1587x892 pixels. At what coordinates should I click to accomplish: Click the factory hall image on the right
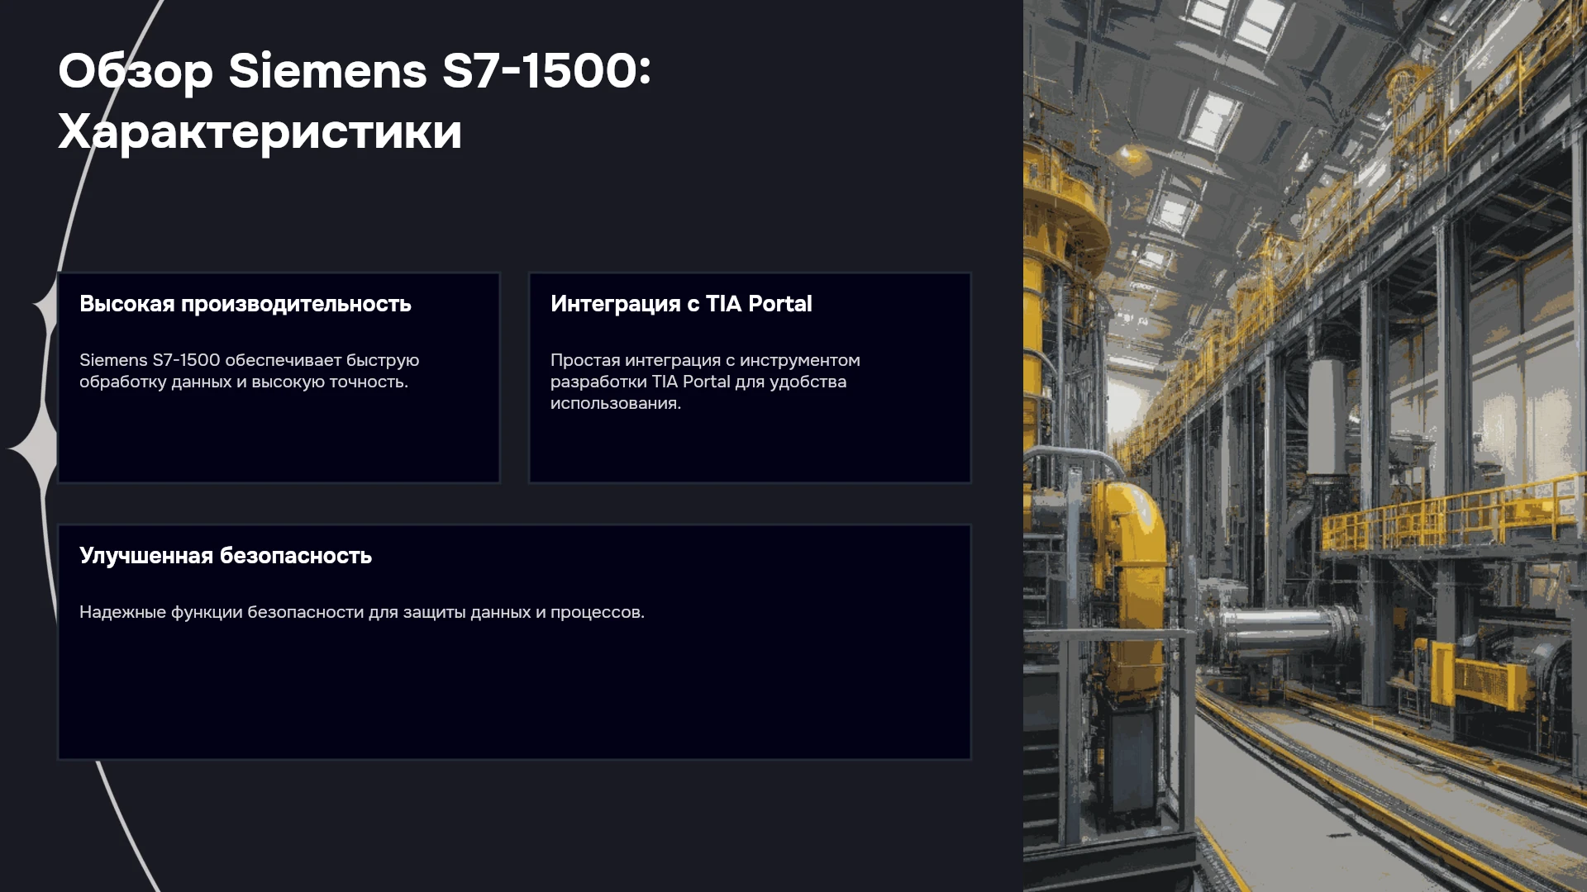click(x=1305, y=446)
